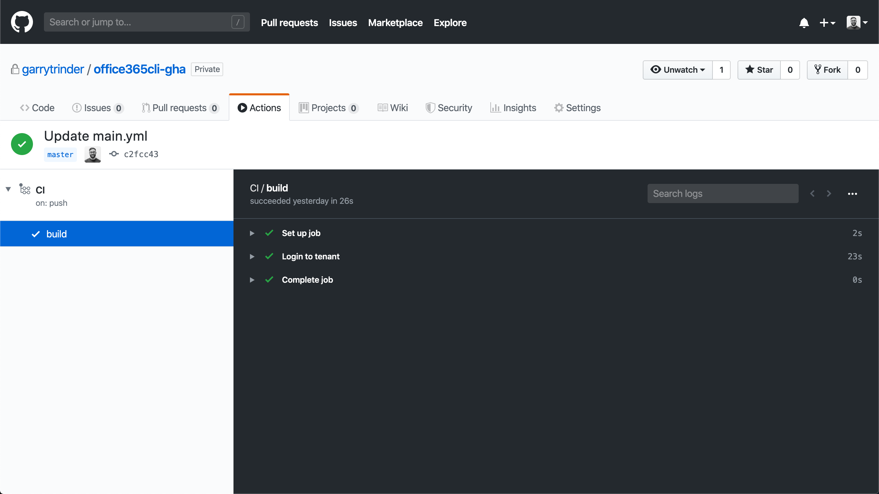Screen dimensions: 879x494
Task: Click the repository lock icon
Action: point(15,69)
